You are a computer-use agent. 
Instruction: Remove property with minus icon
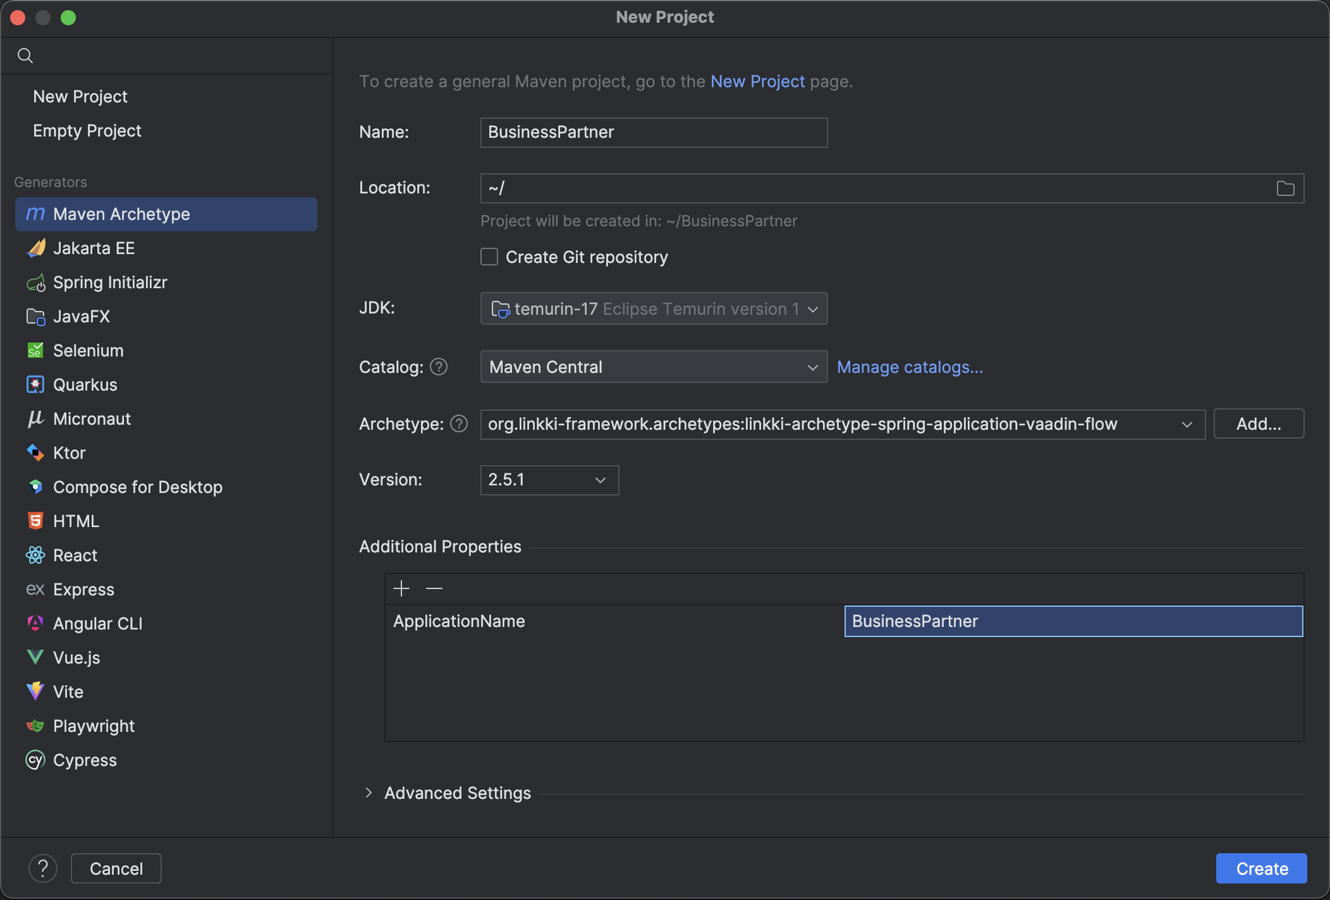pyautogui.click(x=434, y=589)
